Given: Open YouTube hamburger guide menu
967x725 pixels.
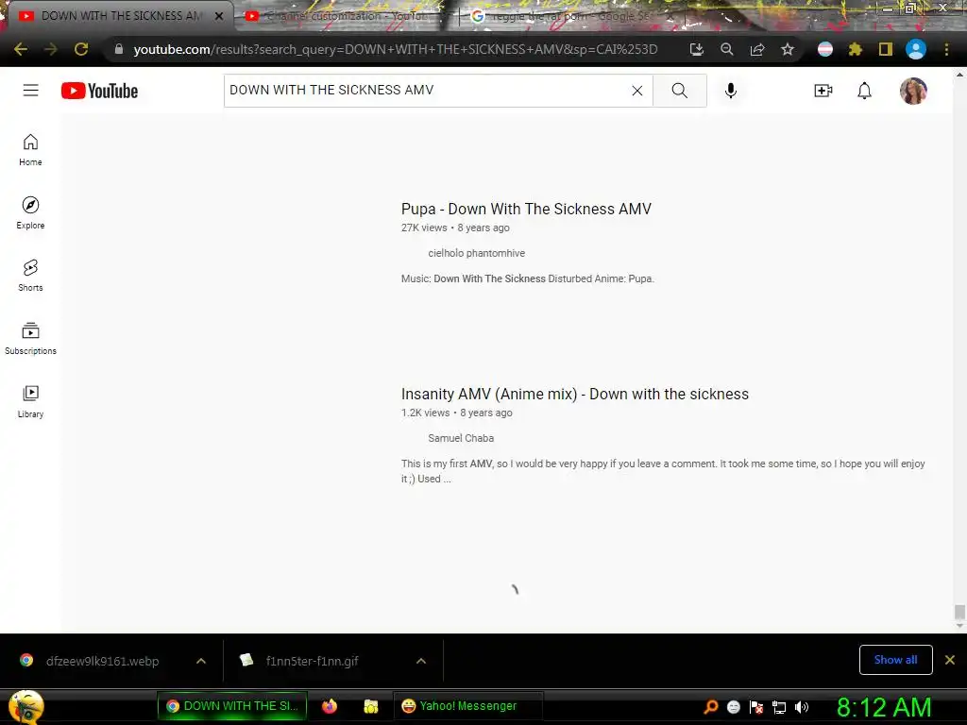Looking at the screenshot, I should point(31,91).
